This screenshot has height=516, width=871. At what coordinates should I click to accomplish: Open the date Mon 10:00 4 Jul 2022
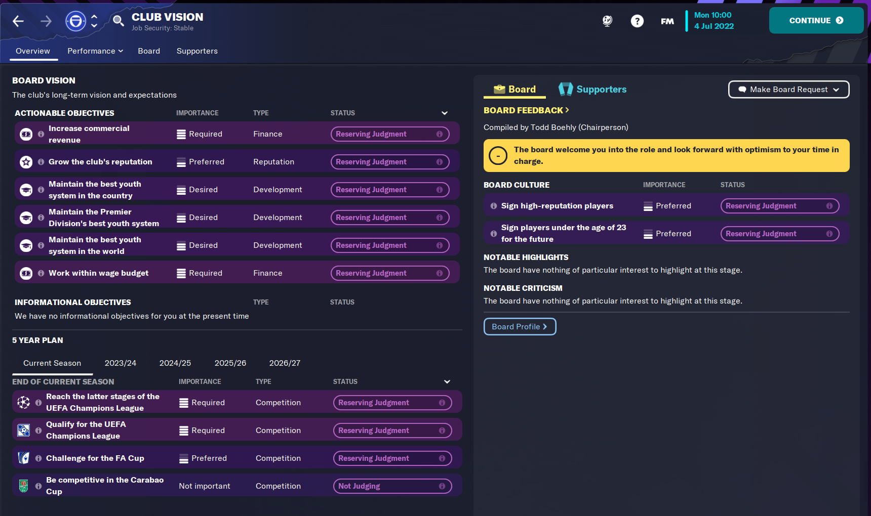(x=714, y=21)
